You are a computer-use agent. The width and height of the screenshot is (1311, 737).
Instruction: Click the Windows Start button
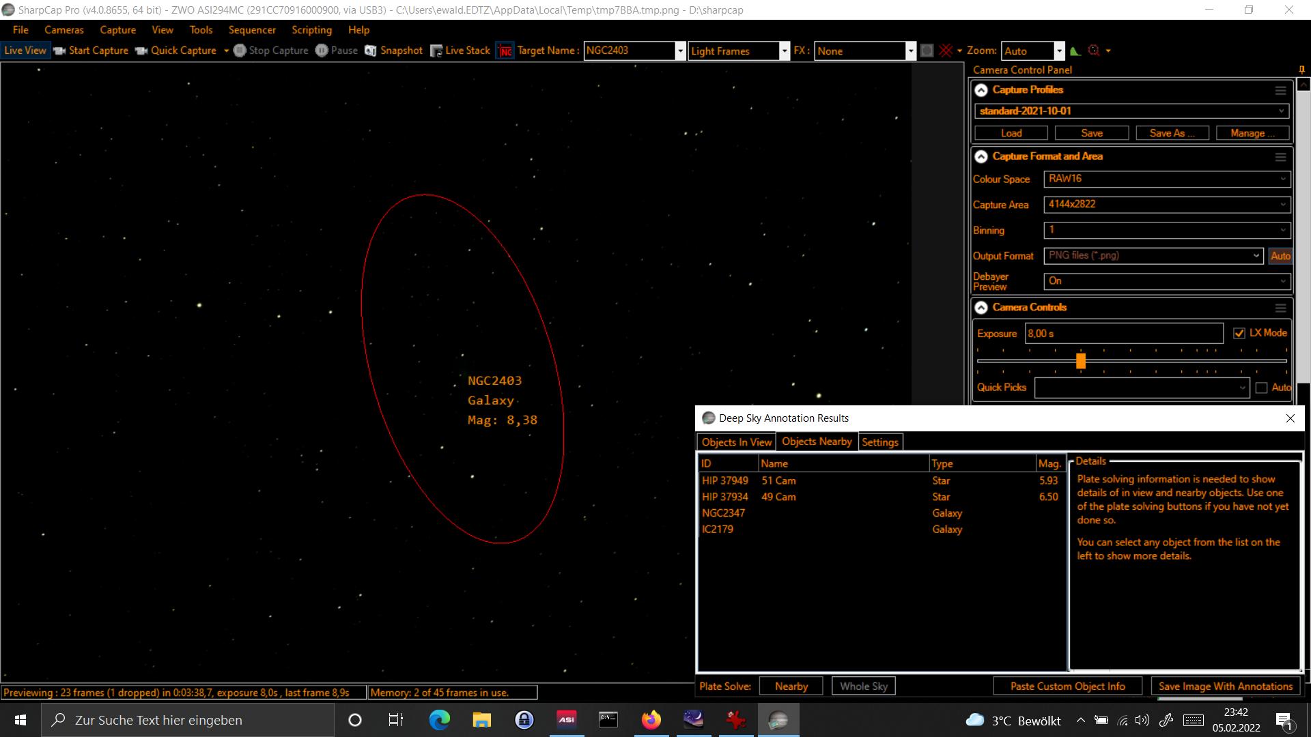point(20,720)
